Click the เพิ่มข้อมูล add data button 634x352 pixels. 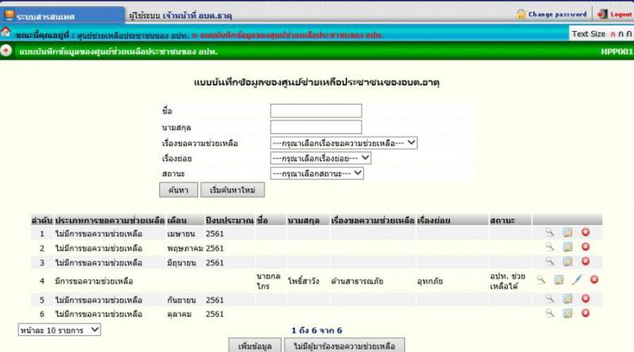click(254, 346)
